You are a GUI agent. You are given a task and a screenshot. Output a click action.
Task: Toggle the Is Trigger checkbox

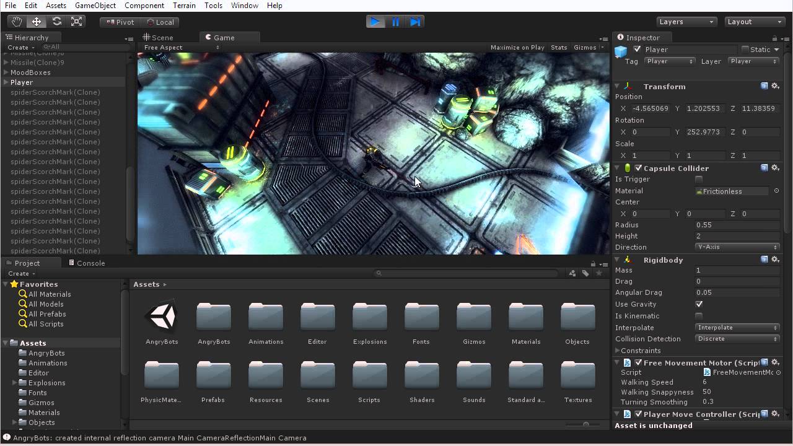pyautogui.click(x=699, y=180)
